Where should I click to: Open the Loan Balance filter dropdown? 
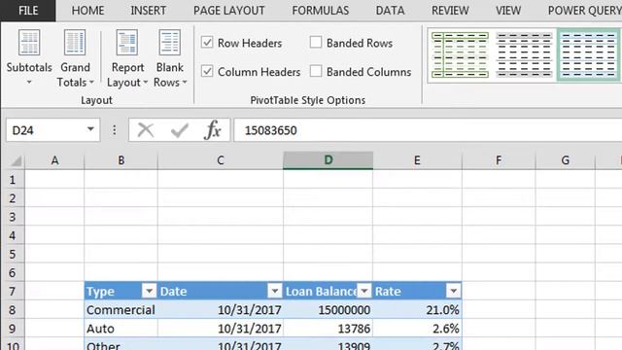(x=364, y=292)
